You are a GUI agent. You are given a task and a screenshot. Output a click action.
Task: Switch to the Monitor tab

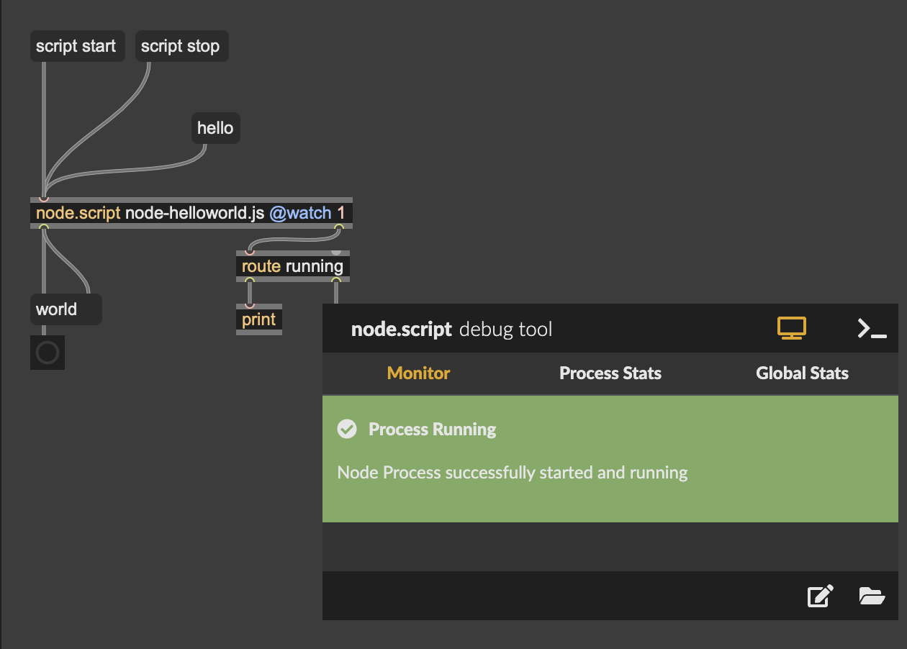tap(418, 373)
